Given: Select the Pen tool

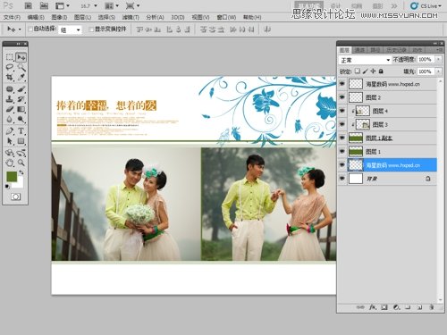Looking at the screenshot, I should (x=10, y=130).
